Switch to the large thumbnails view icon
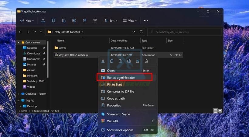 [x=220, y=111]
